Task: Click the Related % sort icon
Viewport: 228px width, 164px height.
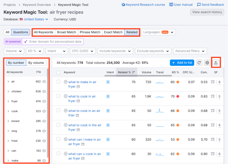Action: point(134,73)
